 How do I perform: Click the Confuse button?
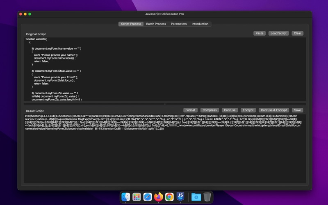[230, 110]
